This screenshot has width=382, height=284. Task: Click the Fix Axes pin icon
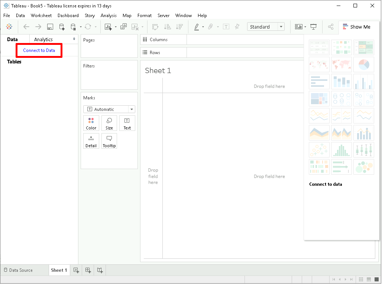237,27
